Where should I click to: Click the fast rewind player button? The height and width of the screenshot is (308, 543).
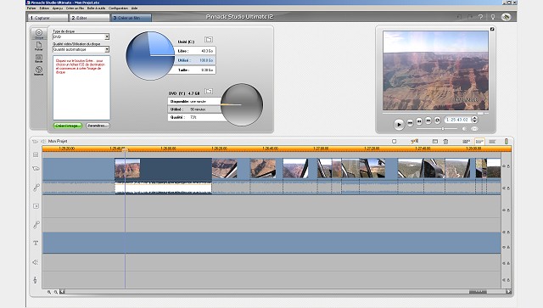[419, 121]
